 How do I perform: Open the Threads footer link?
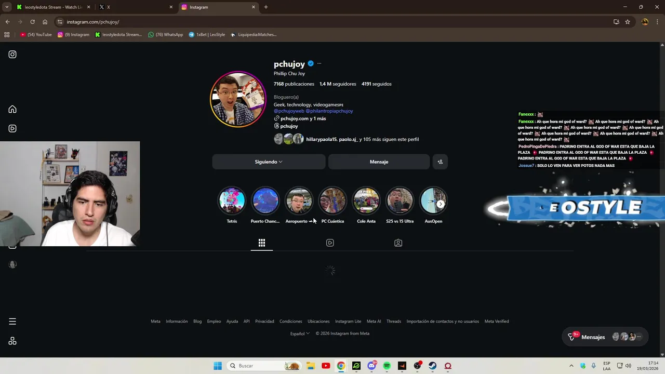point(394,321)
